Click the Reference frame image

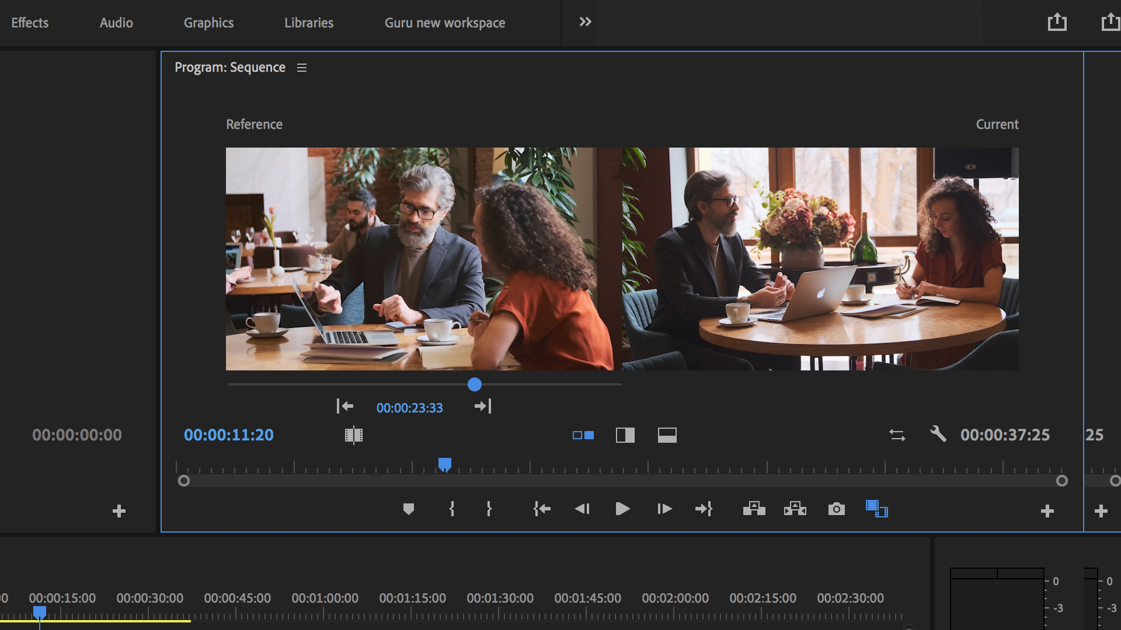(423, 258)
